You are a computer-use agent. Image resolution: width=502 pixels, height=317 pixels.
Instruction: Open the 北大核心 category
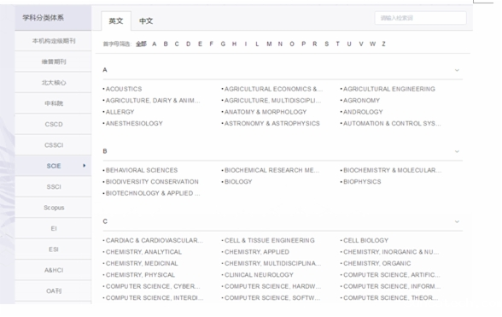54,83
